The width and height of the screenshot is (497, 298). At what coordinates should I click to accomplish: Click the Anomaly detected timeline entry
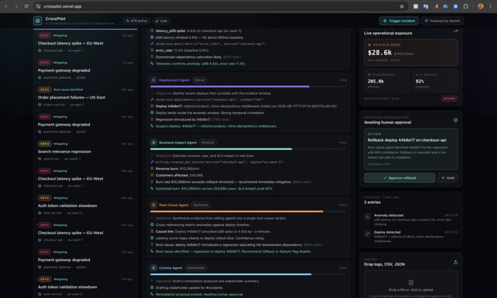click(411, 220)
